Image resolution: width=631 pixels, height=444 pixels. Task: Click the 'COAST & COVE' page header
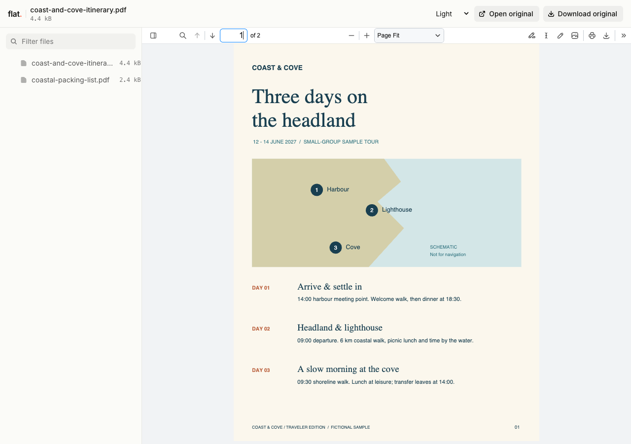(x=277, y=68)
